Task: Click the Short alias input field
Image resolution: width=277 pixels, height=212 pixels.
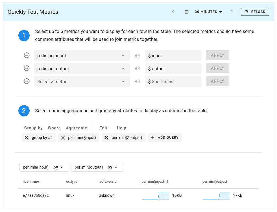Action: pyautogui.click(x=173, y=81)
